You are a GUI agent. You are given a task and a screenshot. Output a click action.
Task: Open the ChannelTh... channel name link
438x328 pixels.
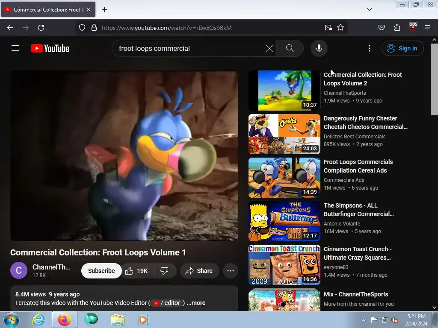51,267
